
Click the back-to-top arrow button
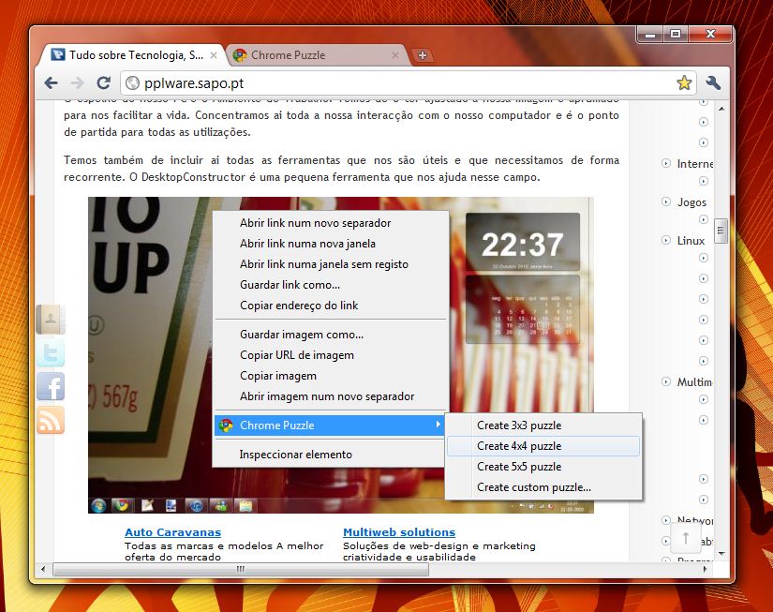(x=685, y=538)
